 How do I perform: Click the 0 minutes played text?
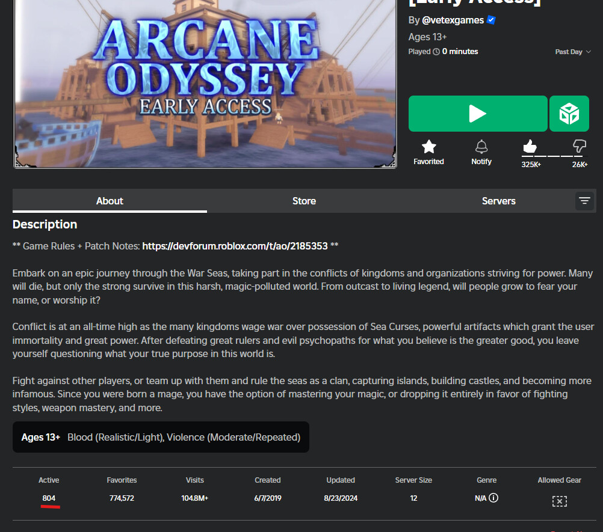pyautogui.click(x=460, y=52)
